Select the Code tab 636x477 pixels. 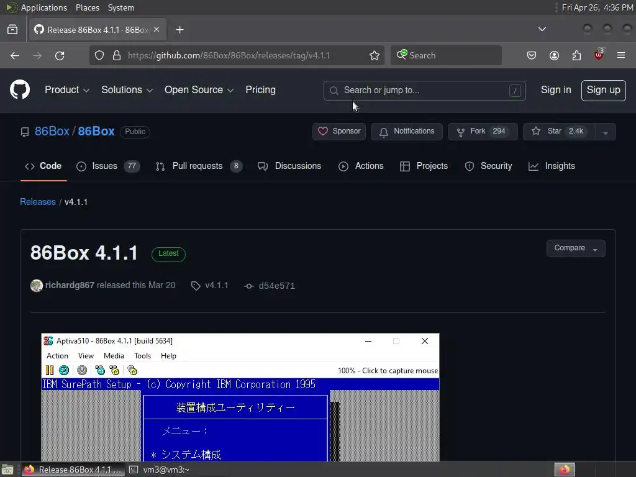point(43,166)
